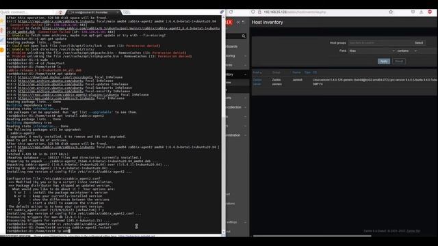Click the bookmark star in address bar

(x=391, y=12)
